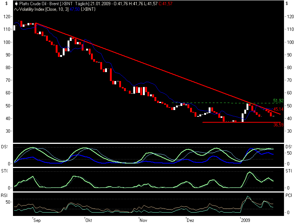This screenshot has width=297, height=223.
Task: Click the $ currency symbol on left axis
Action: pyautogui.click(x=7, y=3)
